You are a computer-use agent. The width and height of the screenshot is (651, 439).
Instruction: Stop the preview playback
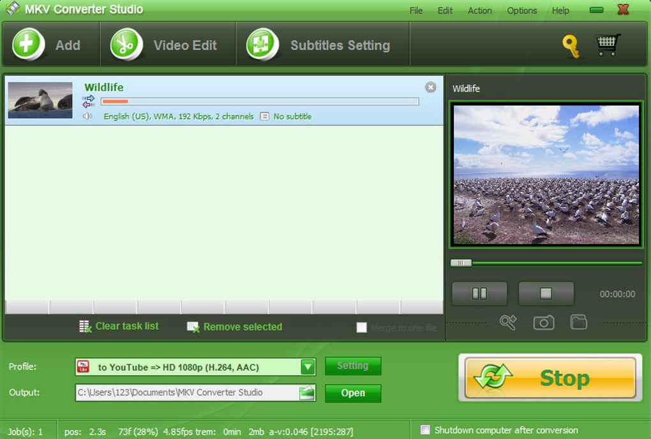(546, 294)
